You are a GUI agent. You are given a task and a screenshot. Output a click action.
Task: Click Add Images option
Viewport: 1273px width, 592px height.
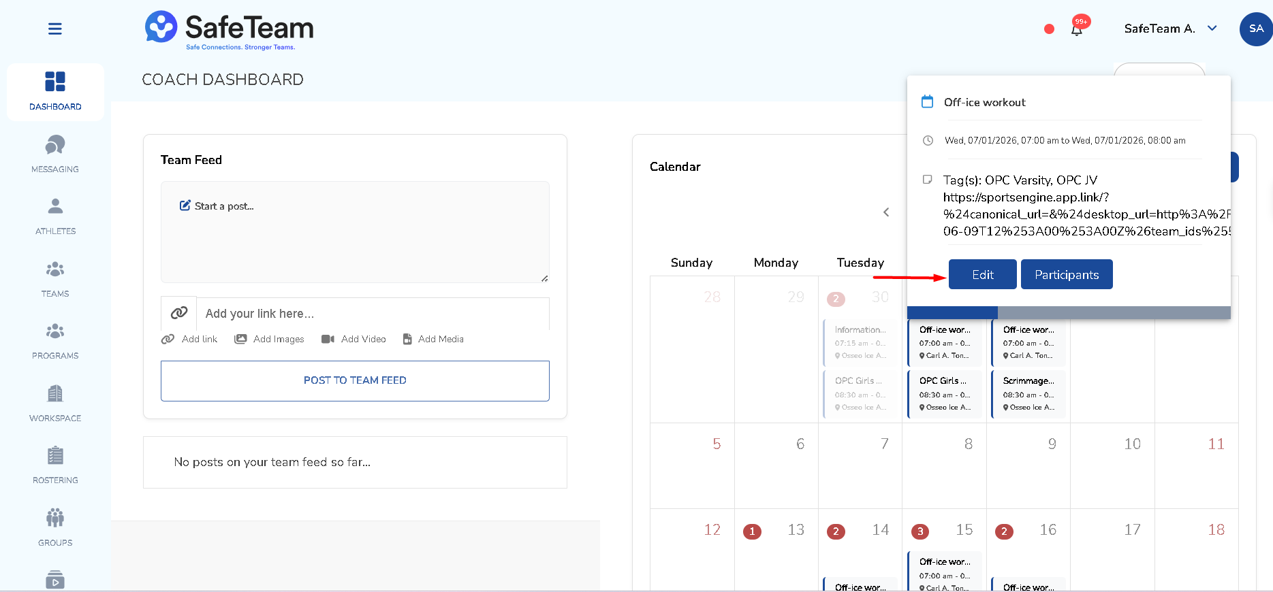point(270,339)
